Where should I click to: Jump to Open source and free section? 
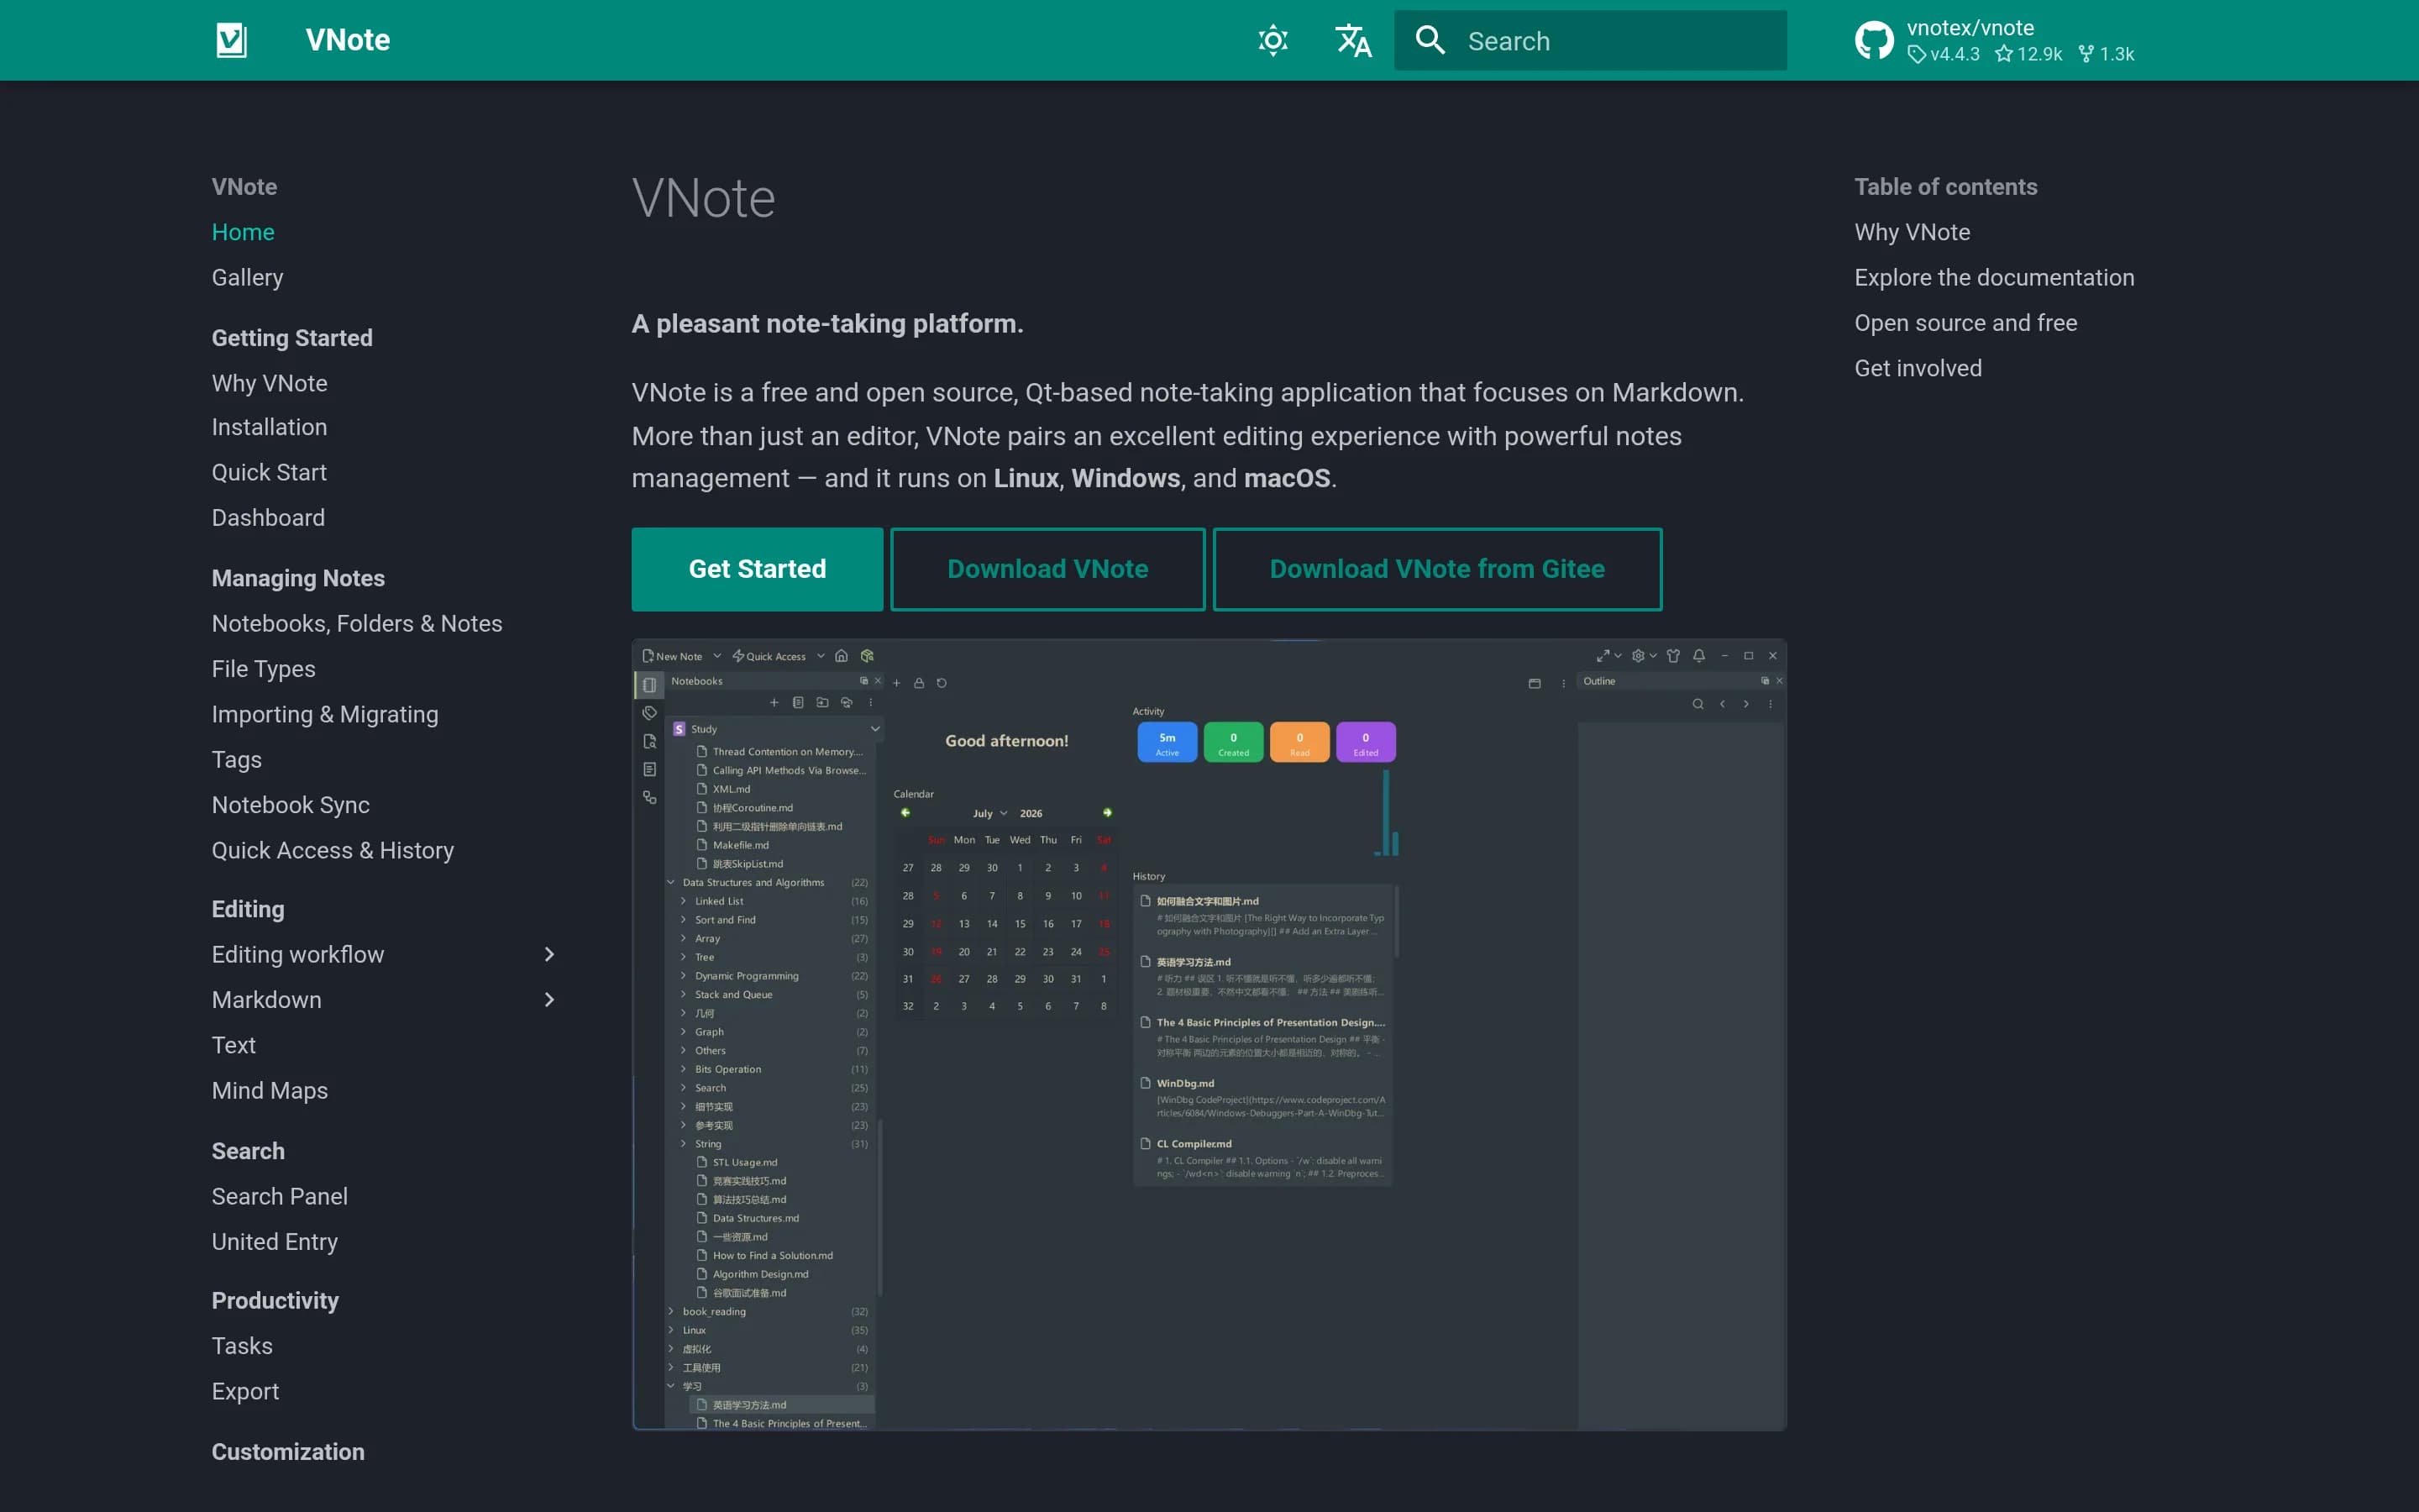coord(1965,323)
